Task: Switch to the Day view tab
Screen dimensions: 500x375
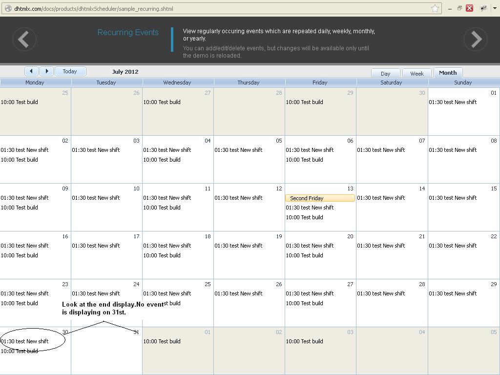Action: coord(385,73)
